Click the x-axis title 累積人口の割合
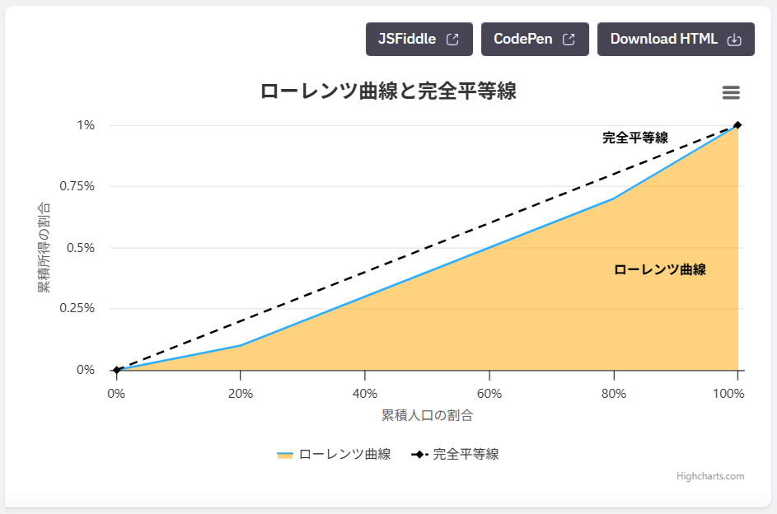The height and width of the screenshot is (514, 777). [427, 415]
